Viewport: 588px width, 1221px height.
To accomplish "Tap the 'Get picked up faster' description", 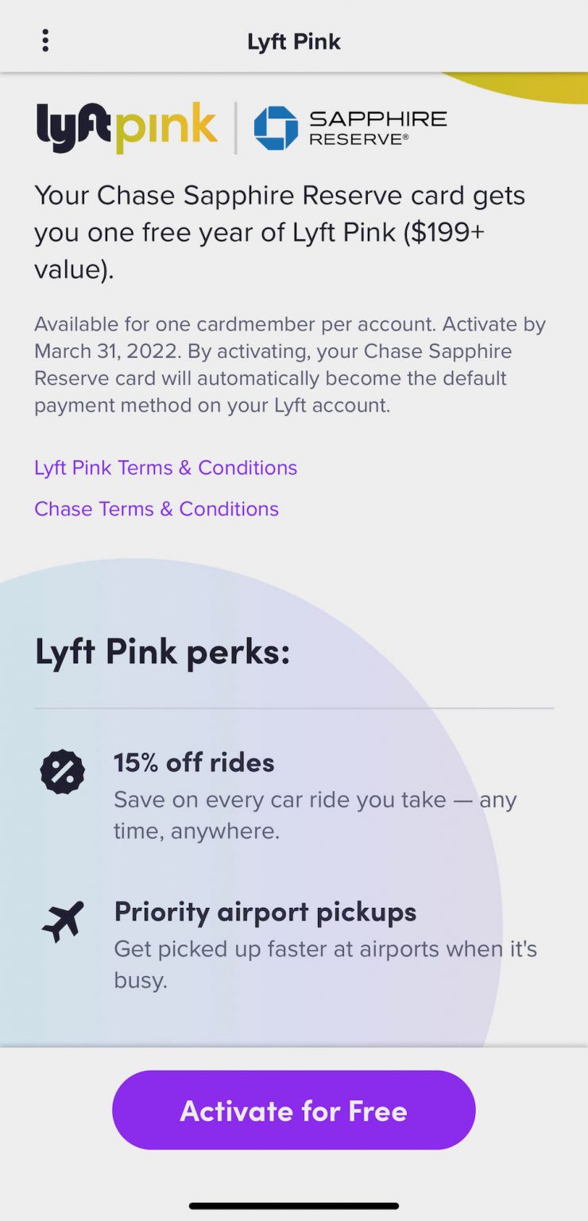I will tap(325, 963).
